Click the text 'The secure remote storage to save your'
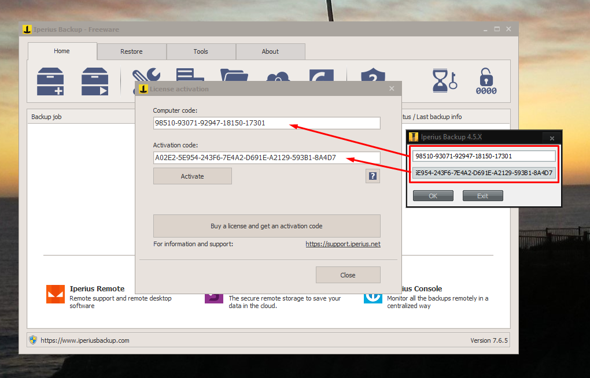The height and width of the screenshot is (378, 590). point(285,298)
